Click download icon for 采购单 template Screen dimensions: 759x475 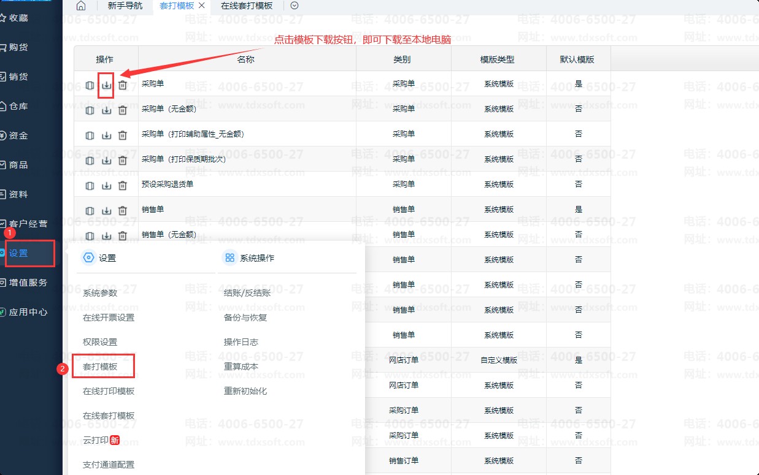coord(106,85)
